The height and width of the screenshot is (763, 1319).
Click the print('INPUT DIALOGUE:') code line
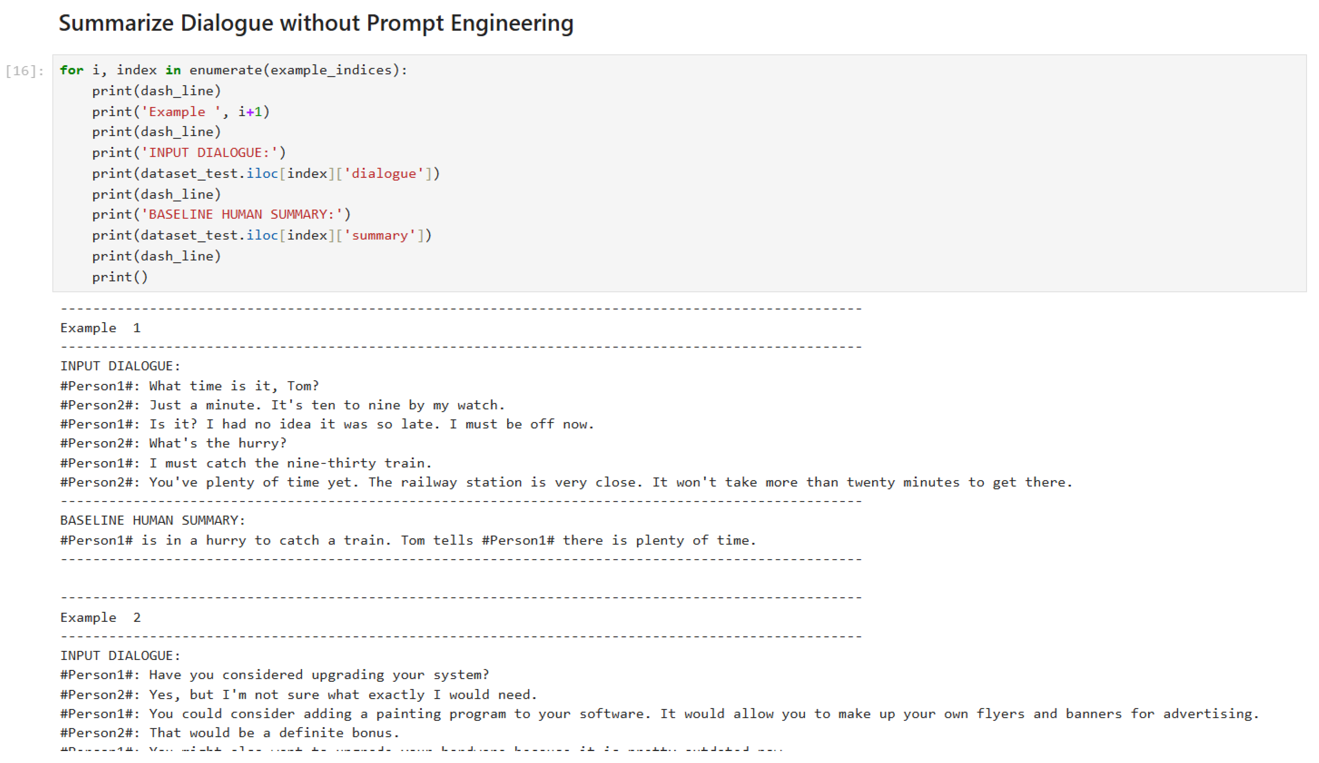click(x=189, y=153)
